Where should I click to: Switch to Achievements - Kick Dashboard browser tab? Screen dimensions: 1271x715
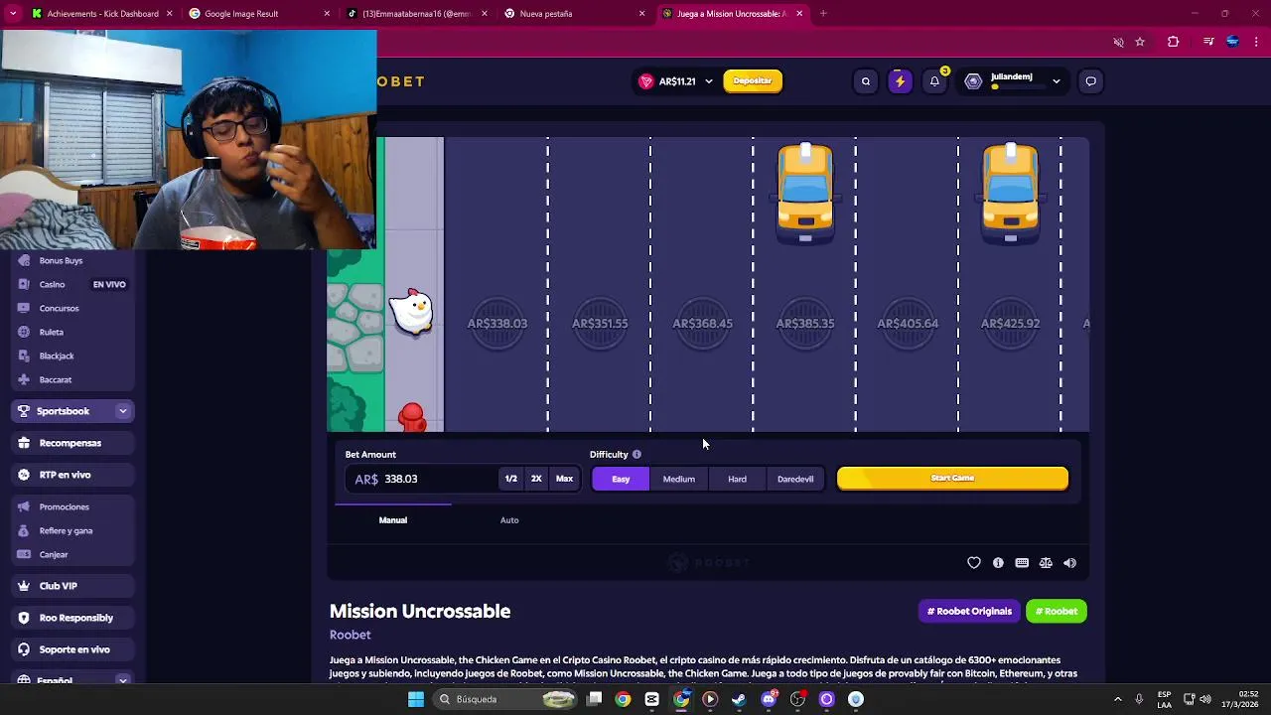pos(102,14)
